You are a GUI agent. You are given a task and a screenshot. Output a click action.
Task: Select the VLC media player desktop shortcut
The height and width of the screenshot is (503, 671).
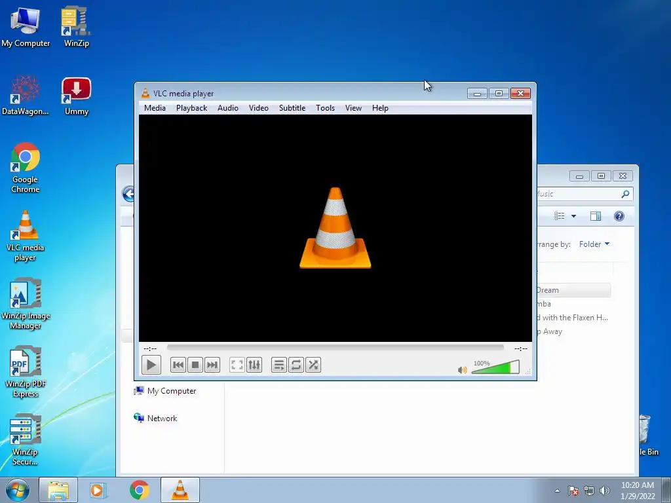point(26,236)
